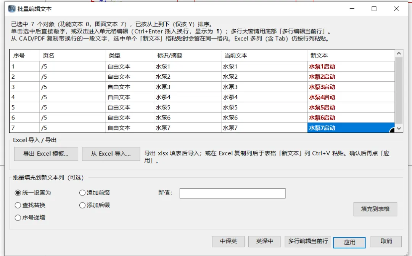Select the 水泵2启动 new text cell
Viewport: 412px width, 256px height.
point(351,77)
